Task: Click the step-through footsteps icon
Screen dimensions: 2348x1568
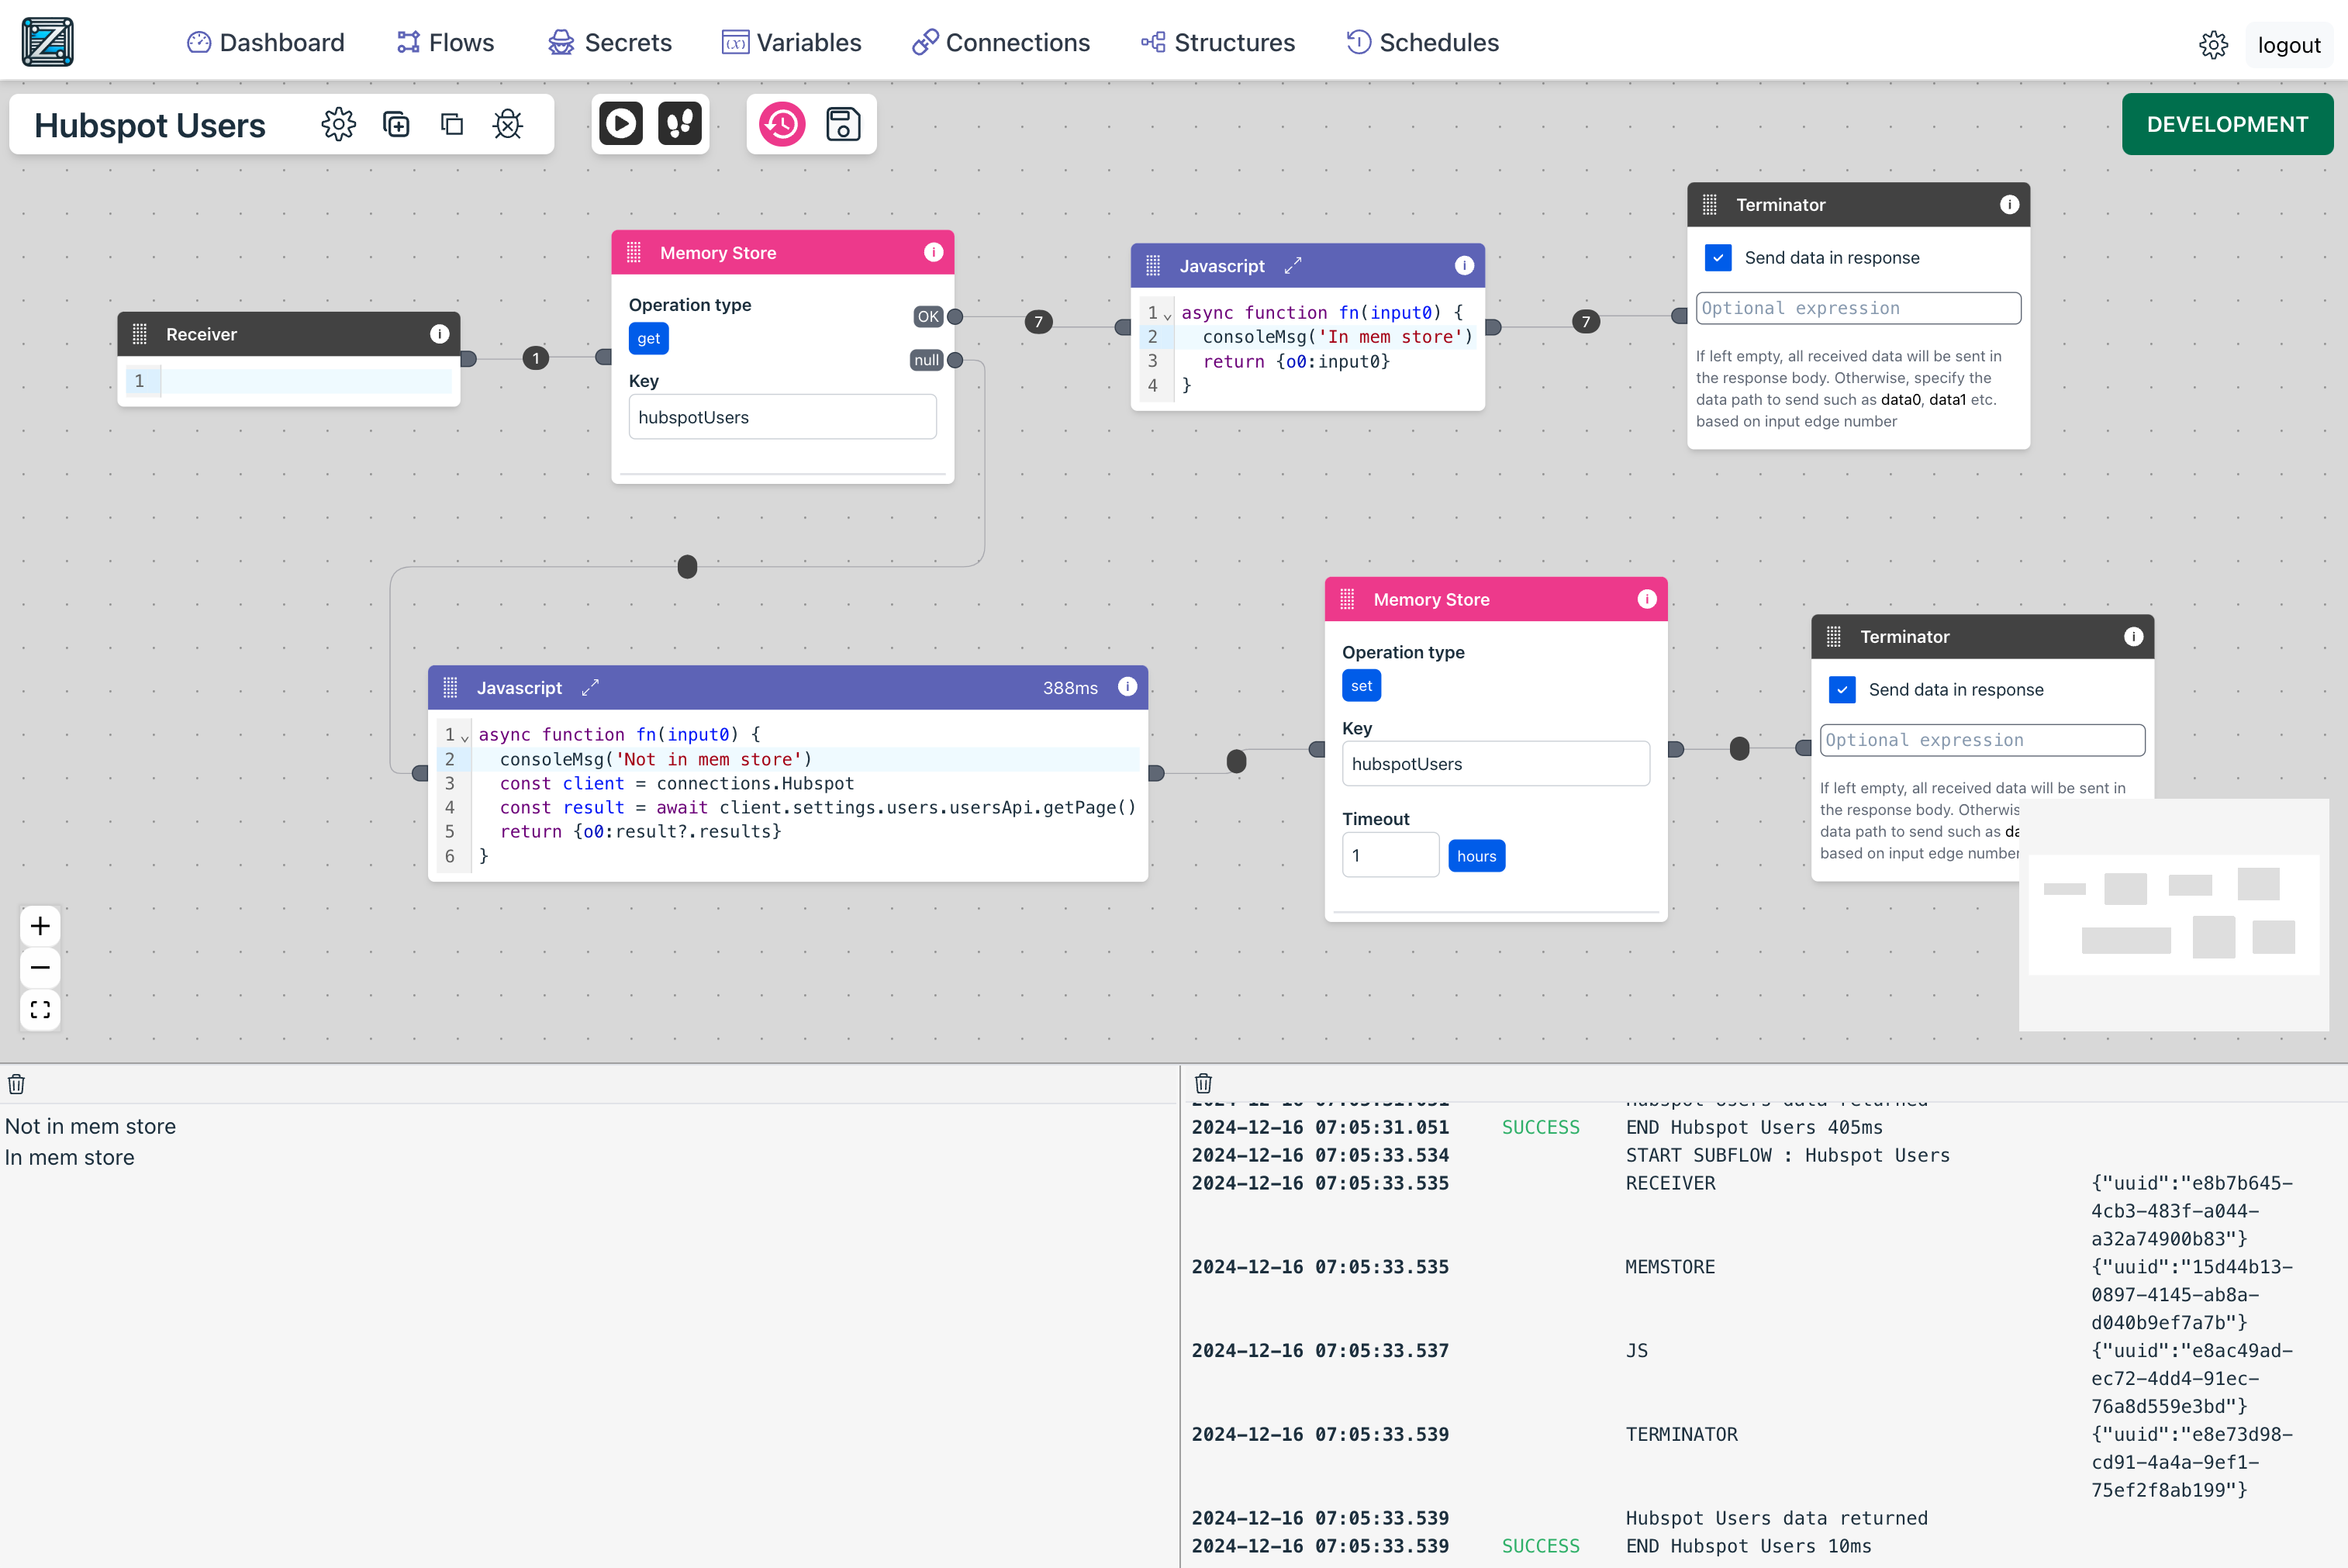Action: tap(680, 124)
